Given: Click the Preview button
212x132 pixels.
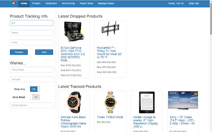Looking at the screenshot, I should coord(19,52).
